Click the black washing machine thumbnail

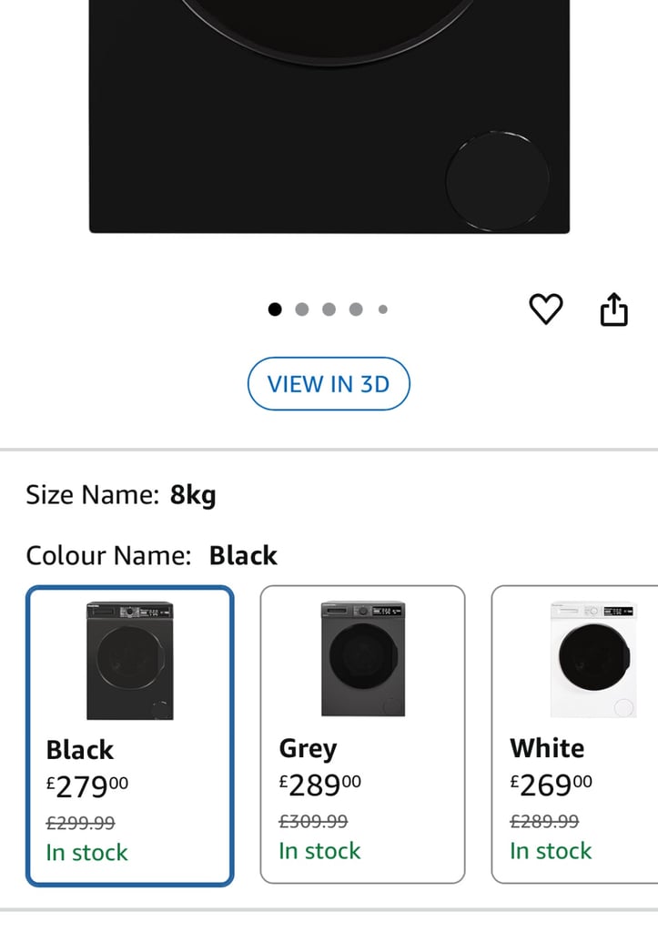point(129,661)
